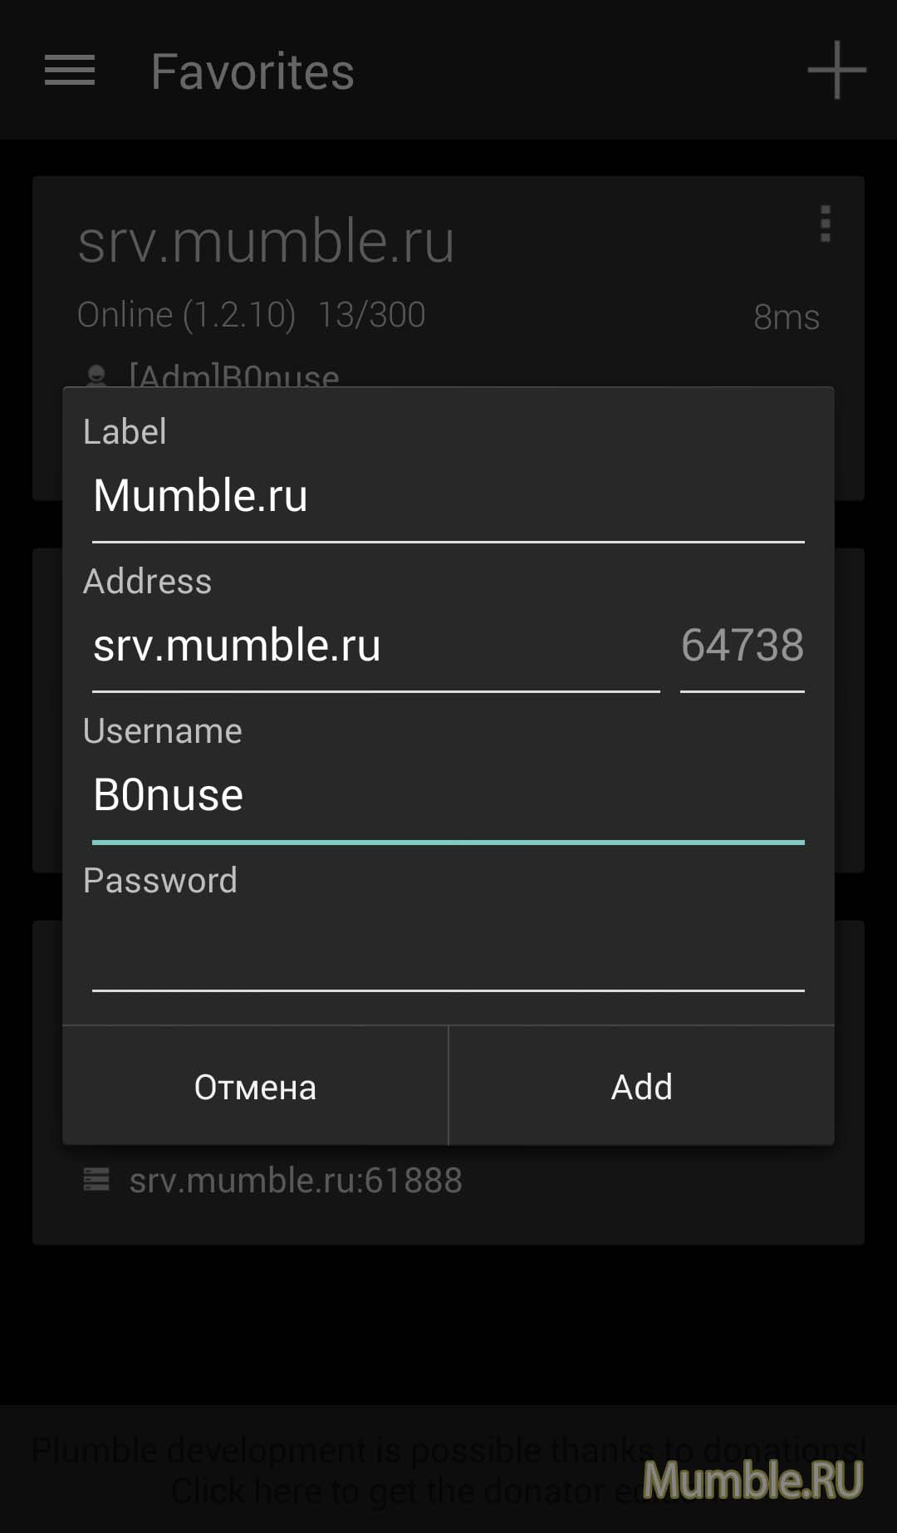Viewport: 897px width, 1533px height.
Task: Click the 8ms latency indicator
Action: coord(787,317)
